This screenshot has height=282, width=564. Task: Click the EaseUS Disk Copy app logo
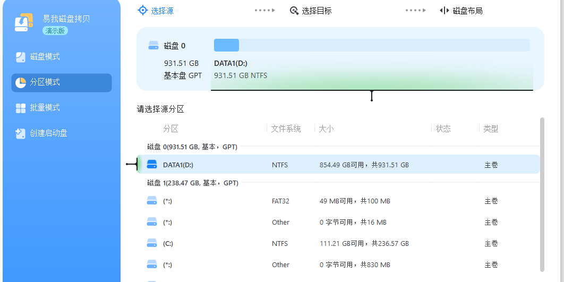coord(22,23)
